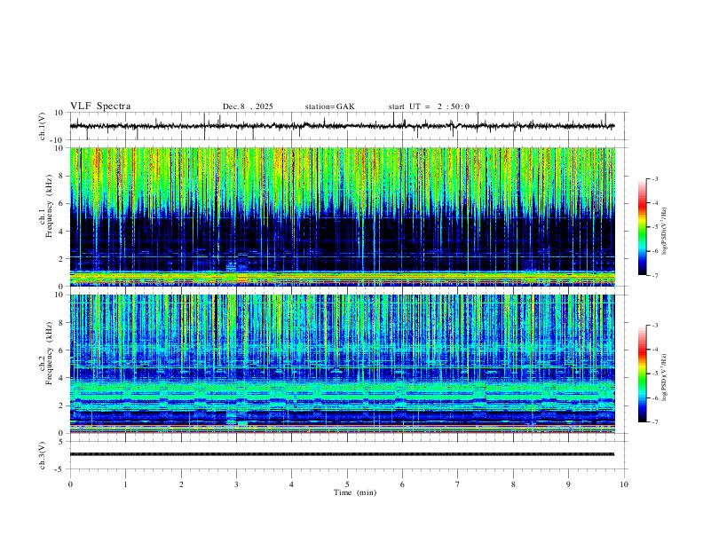Screen dimensions: 703x543
Task: Click the 'ch.1(V)' waveform axis label
Action: click(43, 126)
